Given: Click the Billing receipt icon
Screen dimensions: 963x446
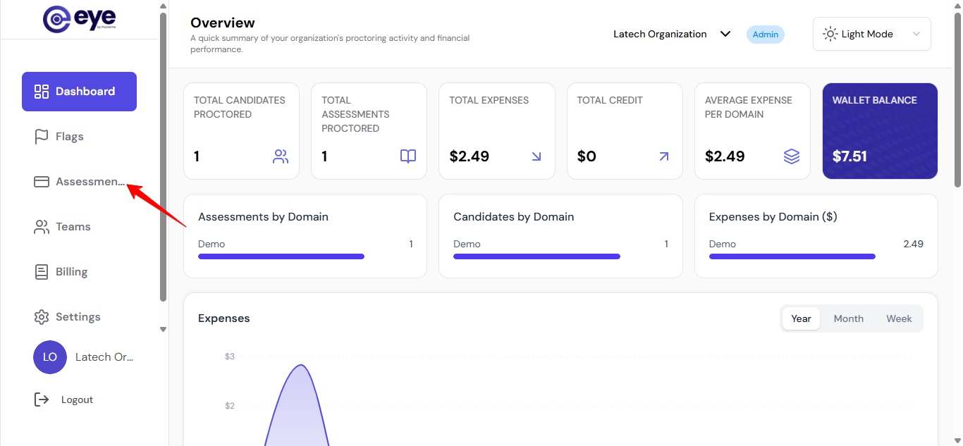Looking at the screenshot, I should (42, 272).
